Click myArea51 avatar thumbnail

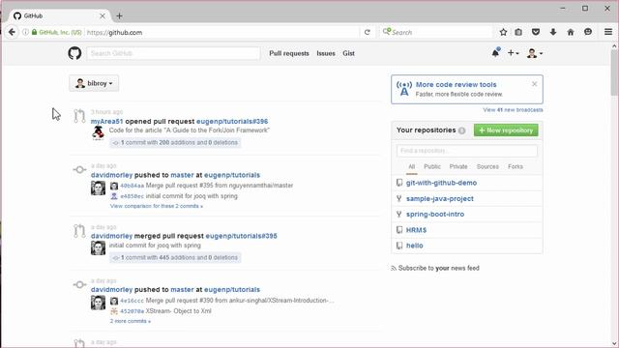point(98,133)
